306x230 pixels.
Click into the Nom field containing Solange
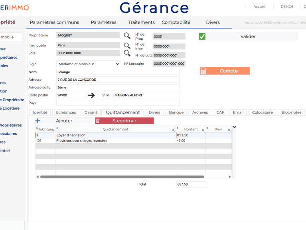pos(118,72)
